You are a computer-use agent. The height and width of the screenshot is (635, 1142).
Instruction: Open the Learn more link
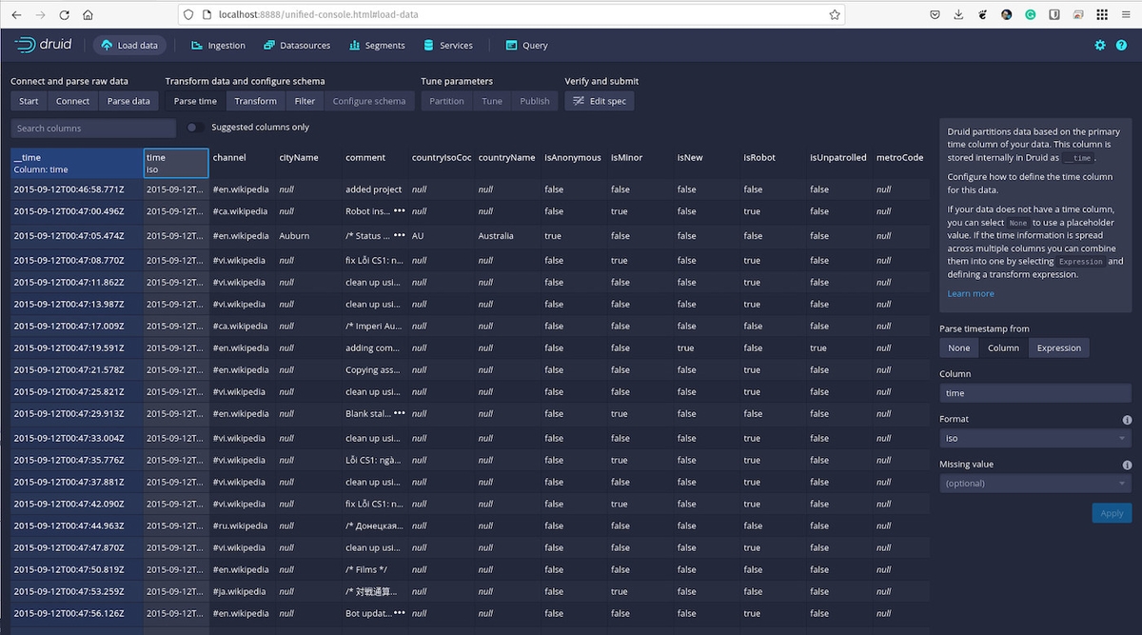970,293
